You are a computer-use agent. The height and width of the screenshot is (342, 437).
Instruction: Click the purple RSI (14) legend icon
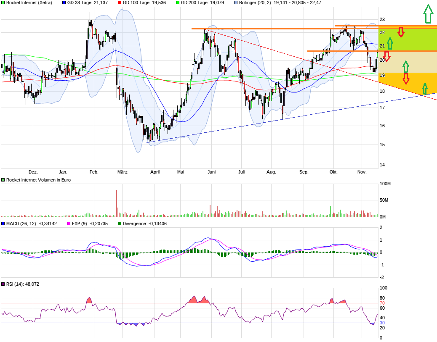click(x=4, y=284)
